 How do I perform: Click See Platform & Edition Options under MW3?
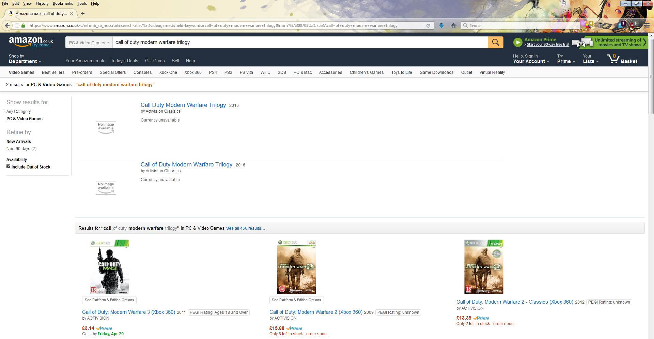(x=109, y=300)
